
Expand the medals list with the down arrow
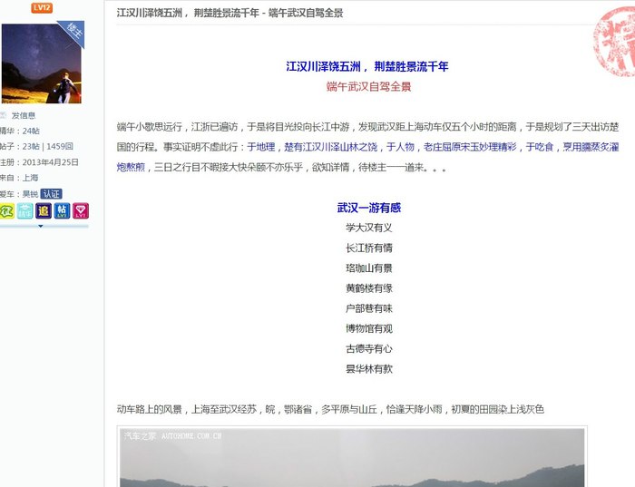coord(41,227)
